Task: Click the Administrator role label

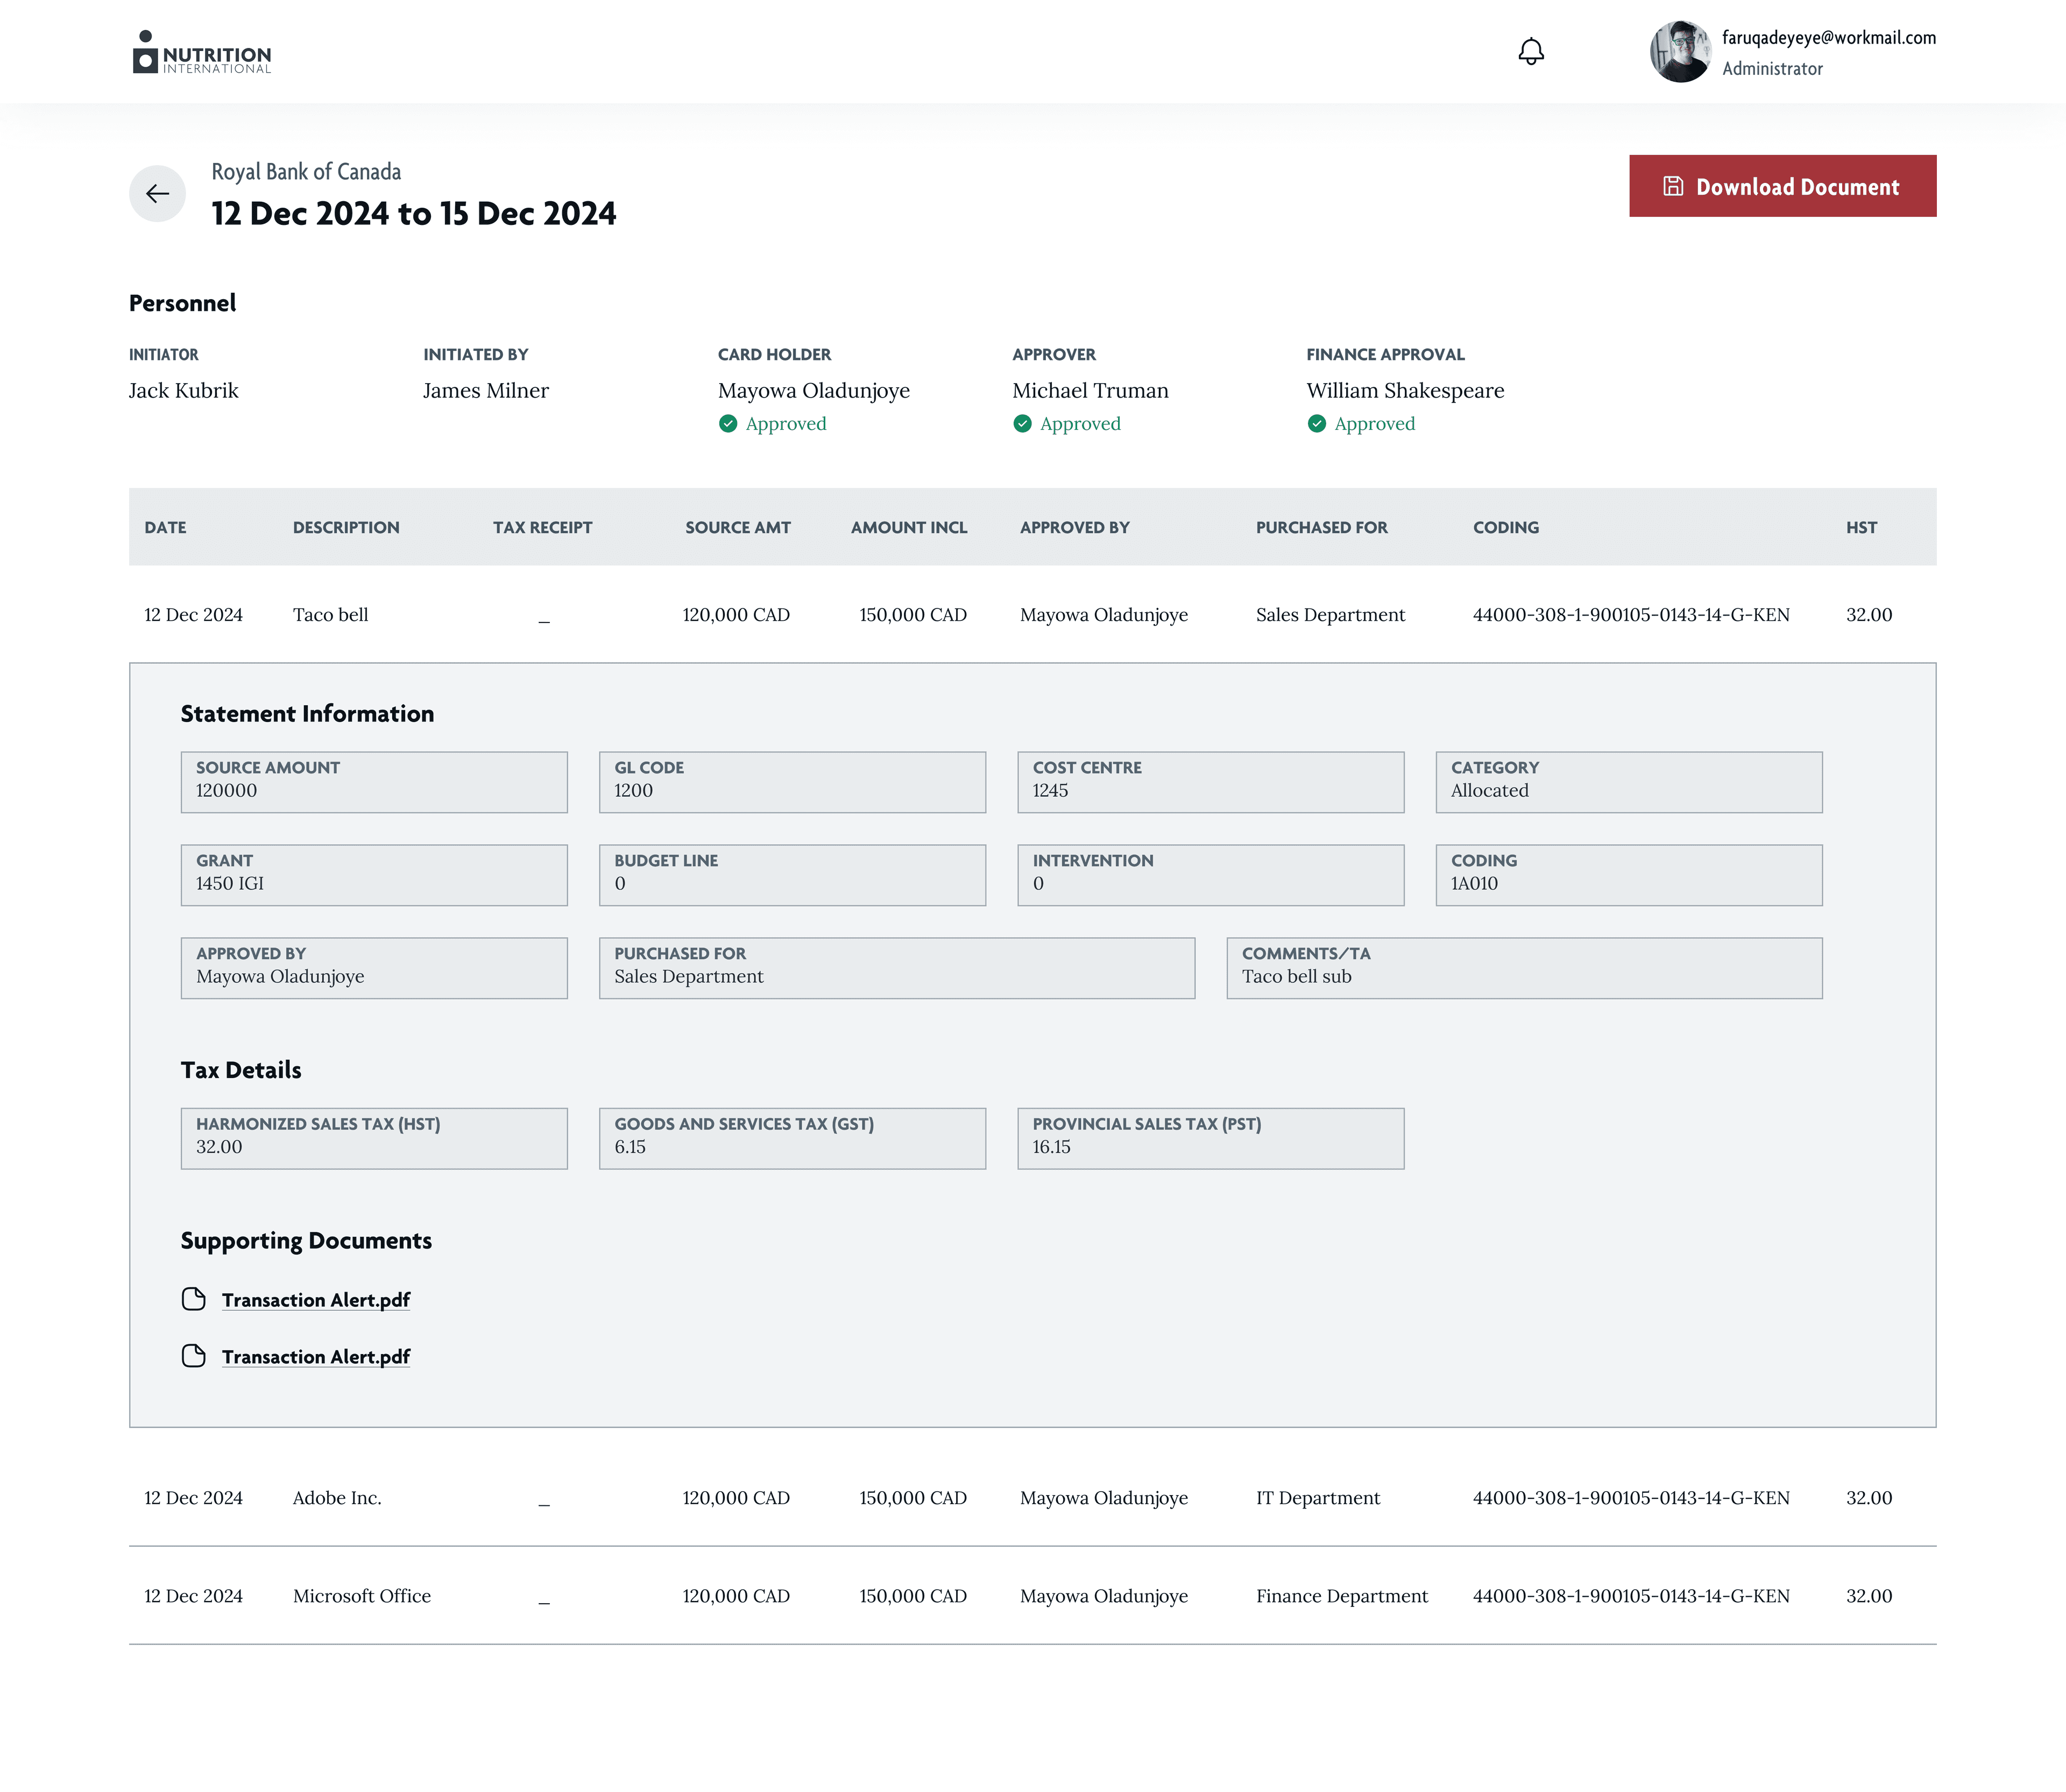Action: (x=1772, y=69)
